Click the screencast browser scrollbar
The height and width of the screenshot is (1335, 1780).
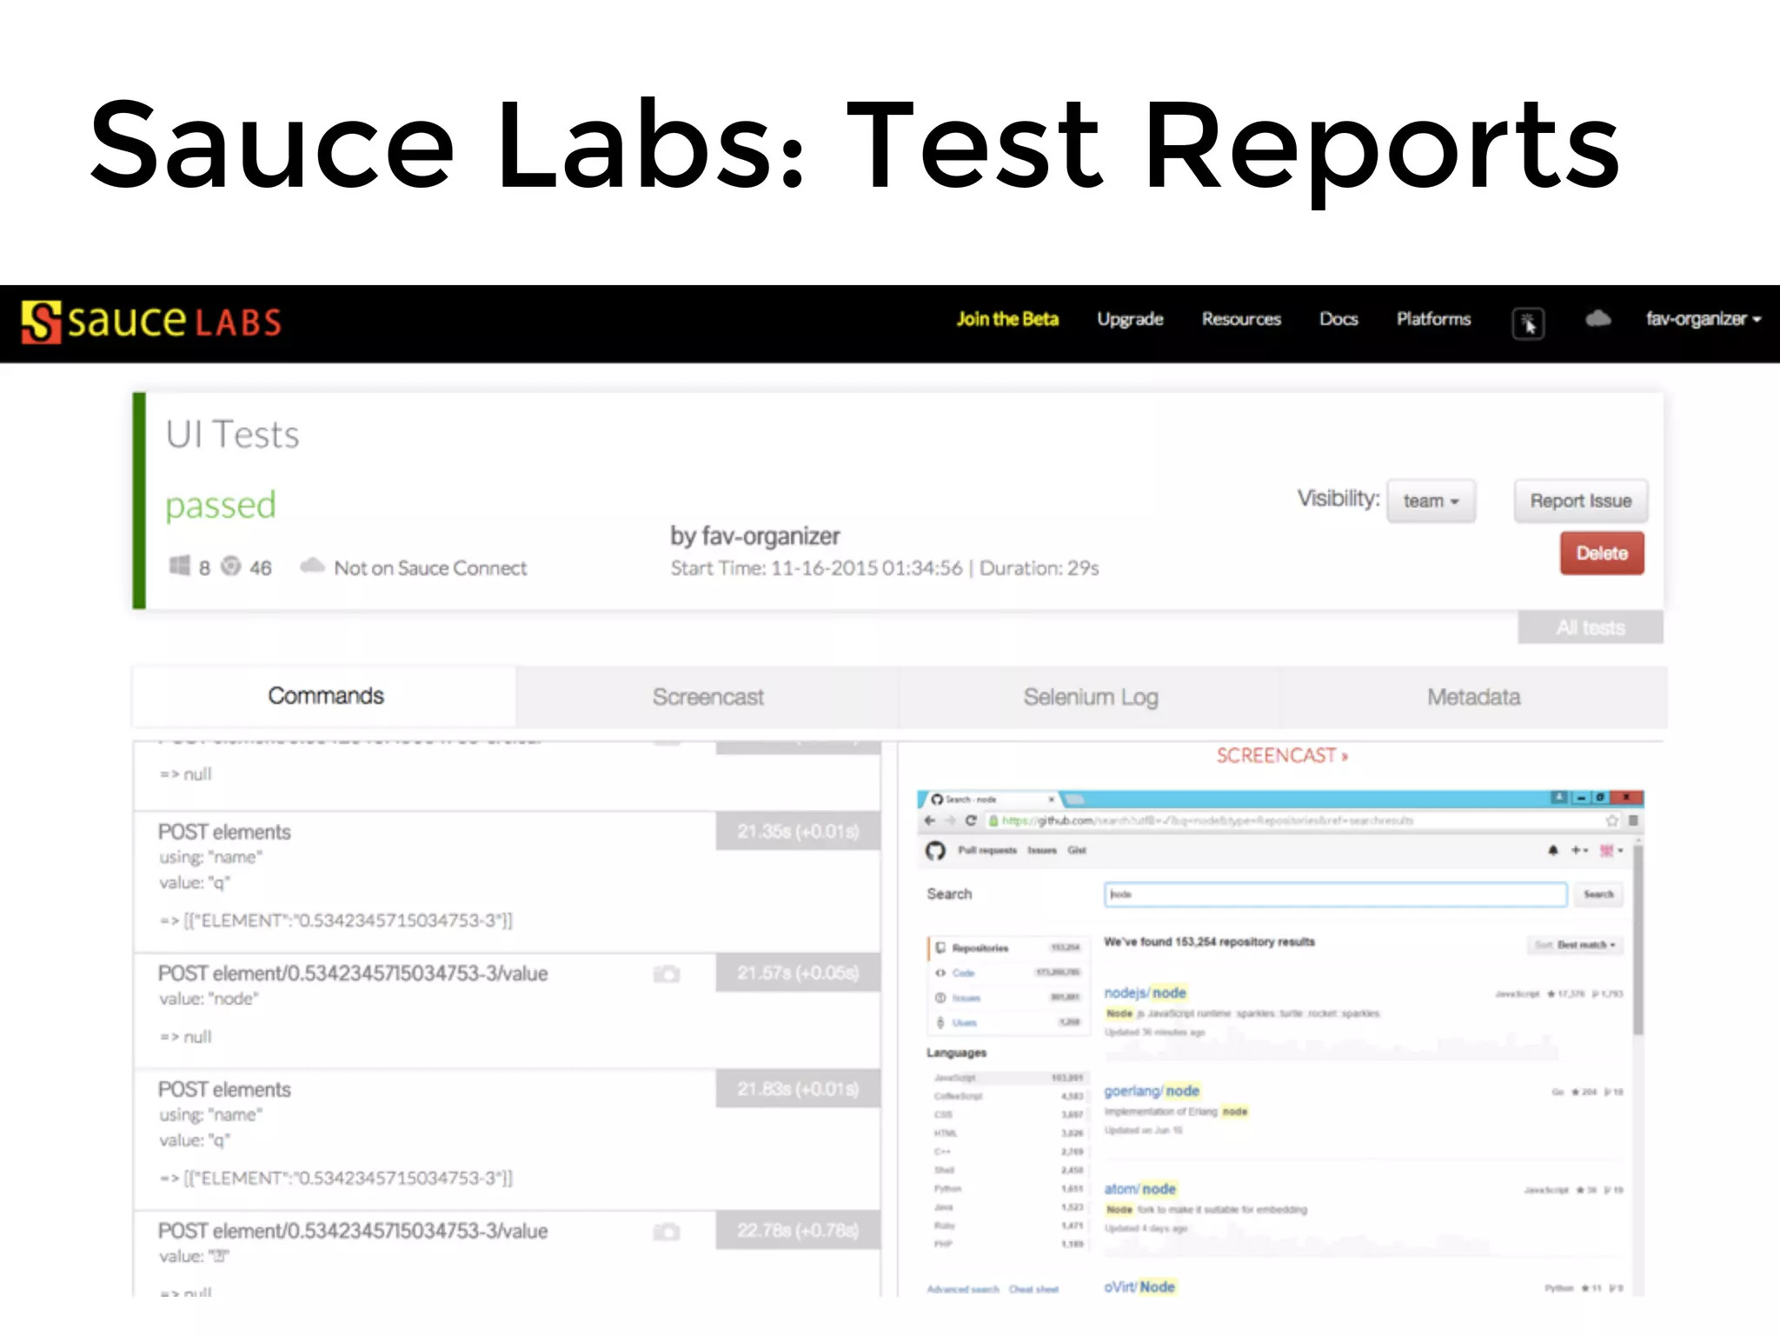[1637, 940]
